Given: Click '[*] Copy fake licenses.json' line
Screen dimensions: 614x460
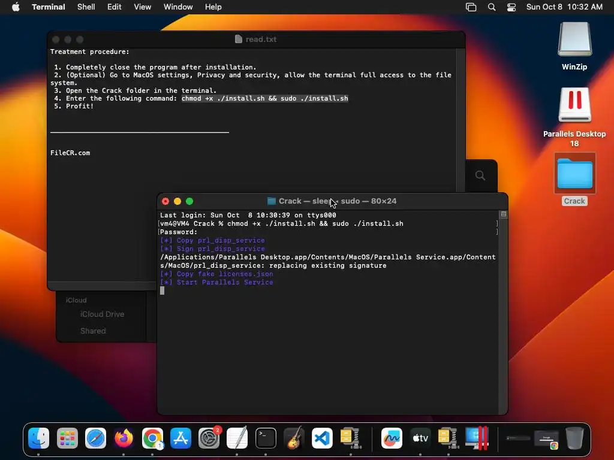Looking at the screenshot, I should coord(216,274).
